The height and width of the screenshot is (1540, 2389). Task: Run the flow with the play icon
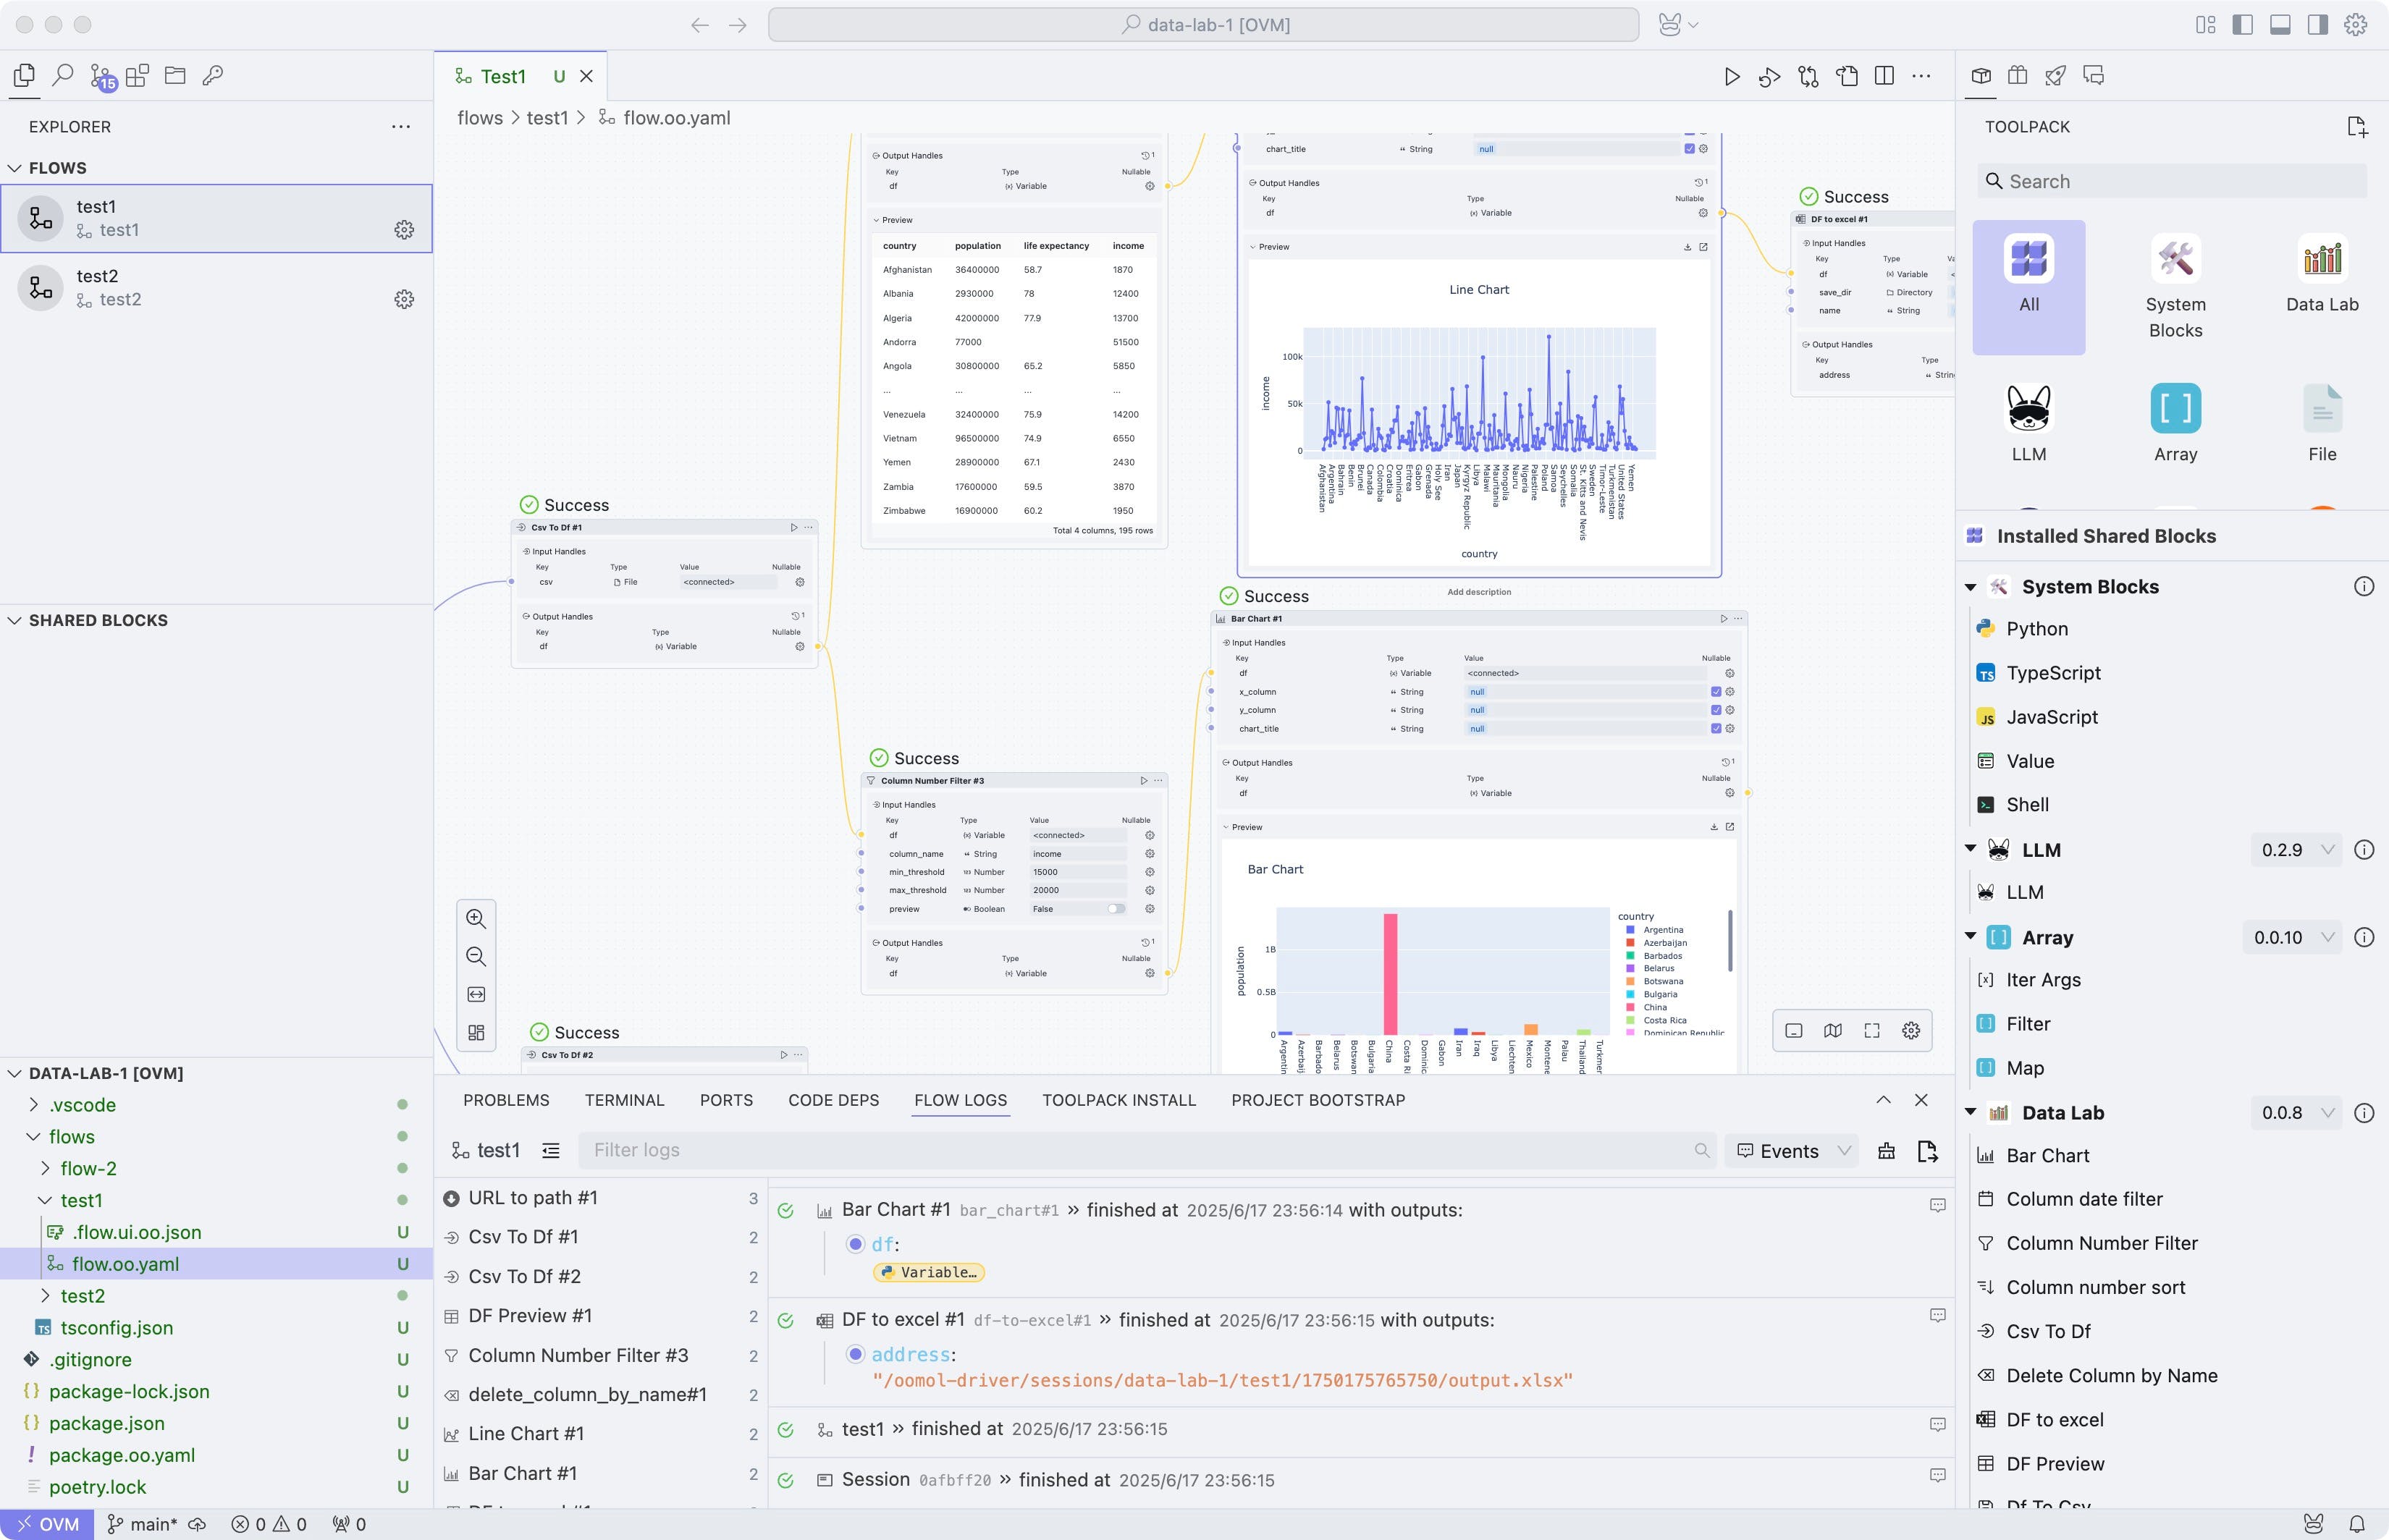[1732, 77]
